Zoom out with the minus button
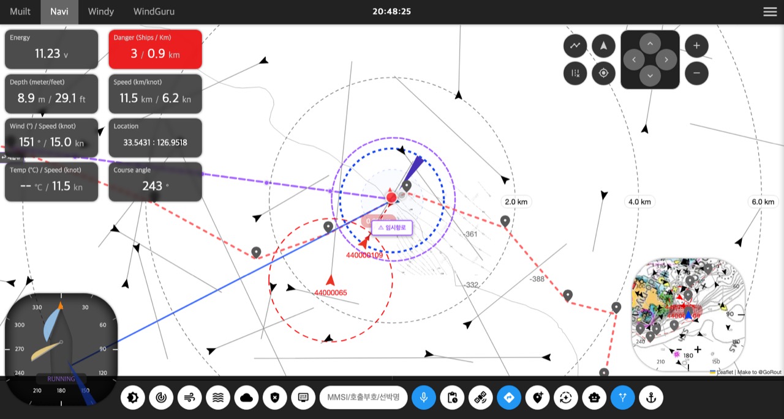The image size is (784, 419). pos(696,73)
